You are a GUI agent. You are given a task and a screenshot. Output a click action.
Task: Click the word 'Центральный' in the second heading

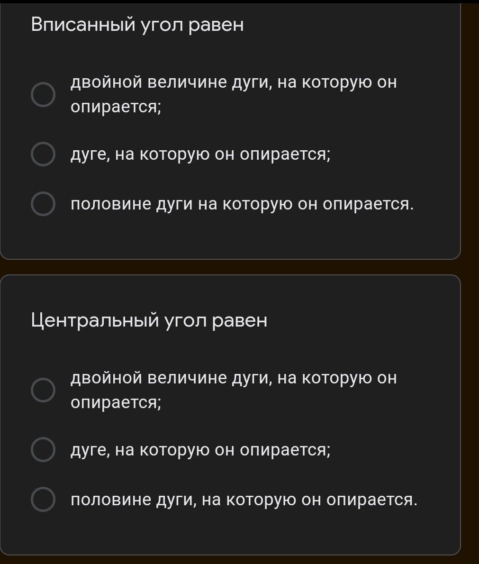[x=95, y=320]
